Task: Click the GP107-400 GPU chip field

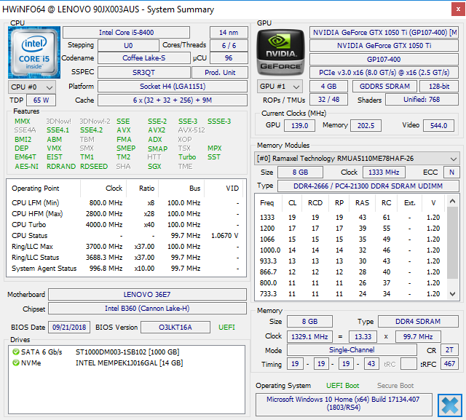Action: [384, 60]
